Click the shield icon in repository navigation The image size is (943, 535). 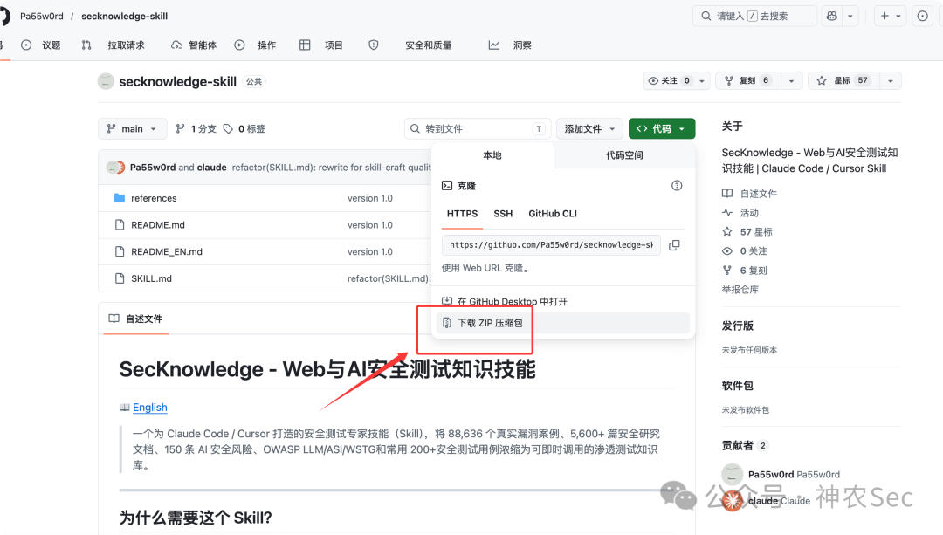pyautogui.click(x=374, y=45)
